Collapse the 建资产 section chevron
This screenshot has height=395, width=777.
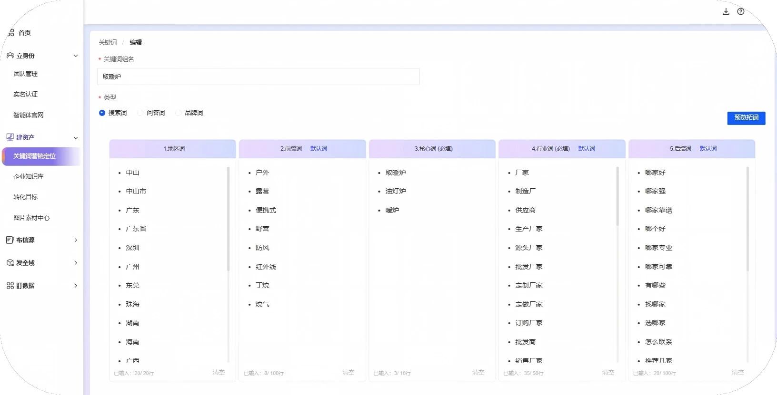click(76, 137)
